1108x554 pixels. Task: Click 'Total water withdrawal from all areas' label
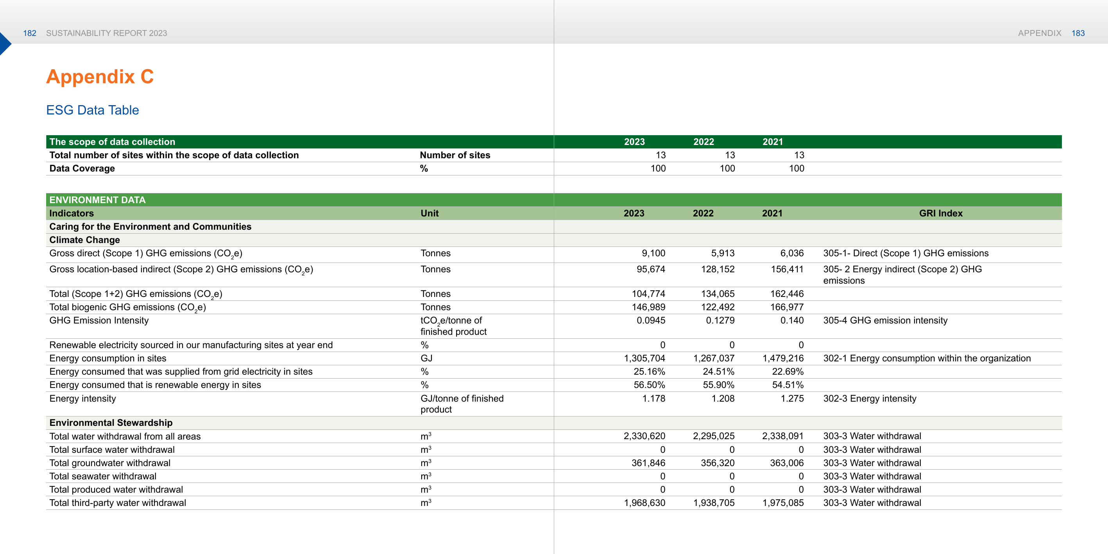[125, 436]
